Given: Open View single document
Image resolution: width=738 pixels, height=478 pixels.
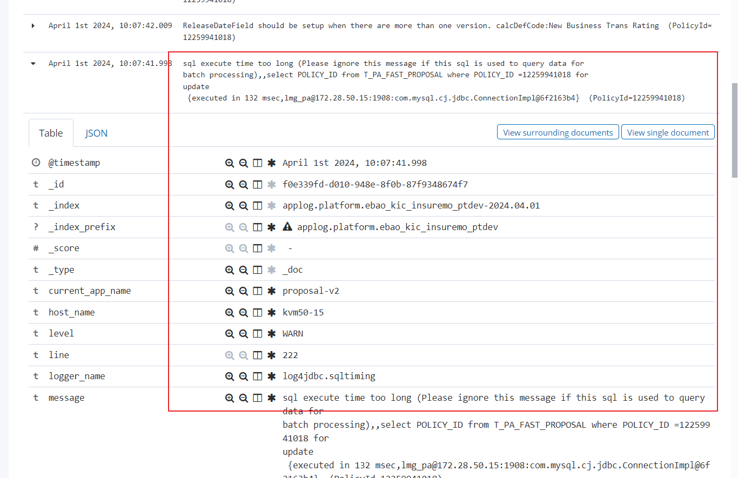Looking at the screenshot, I should 668,132.
